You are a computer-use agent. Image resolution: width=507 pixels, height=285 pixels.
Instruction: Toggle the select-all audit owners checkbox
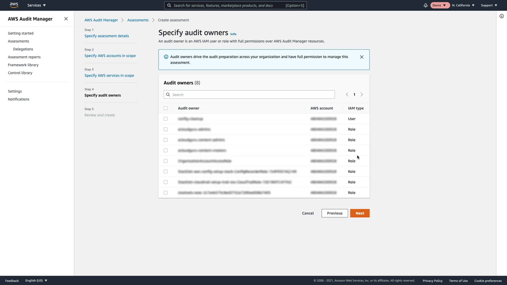pyautogui.click(x=166, y=108)
